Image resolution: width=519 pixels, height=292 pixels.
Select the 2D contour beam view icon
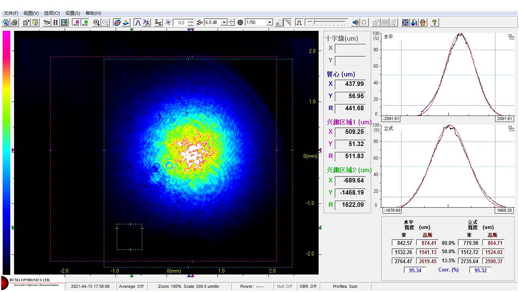click(x=117, y=22)
